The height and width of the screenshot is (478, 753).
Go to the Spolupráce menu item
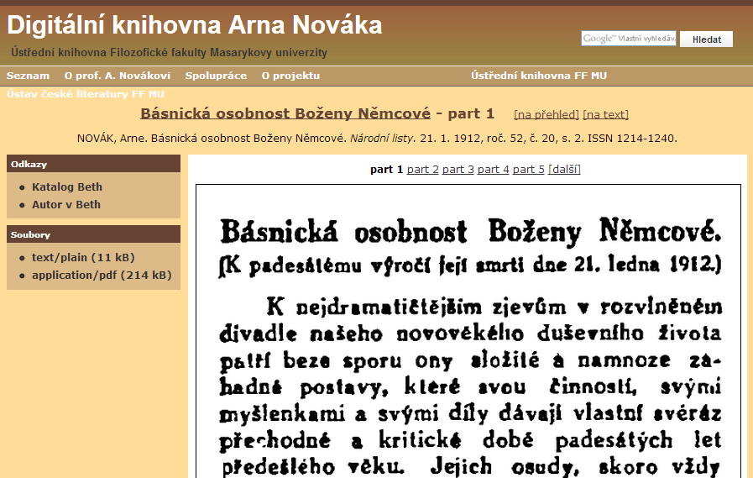[x=216, y=76]
